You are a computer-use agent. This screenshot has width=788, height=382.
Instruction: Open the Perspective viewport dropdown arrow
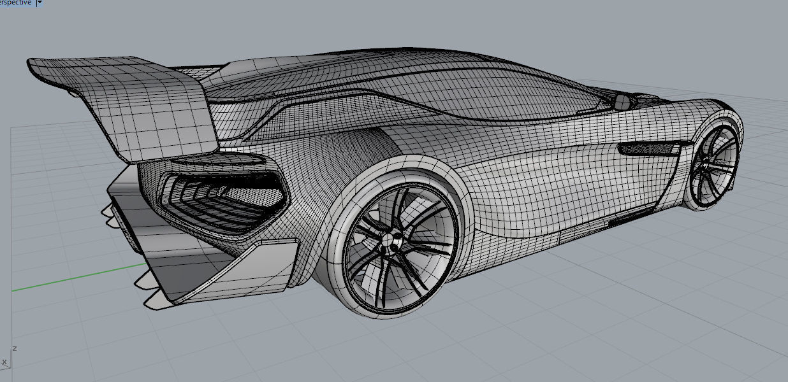[40, 3]
